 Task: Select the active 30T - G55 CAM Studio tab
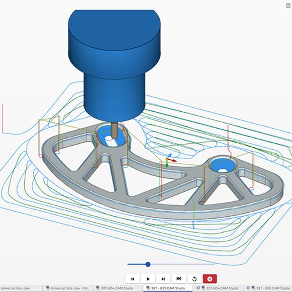click(167, 288)
